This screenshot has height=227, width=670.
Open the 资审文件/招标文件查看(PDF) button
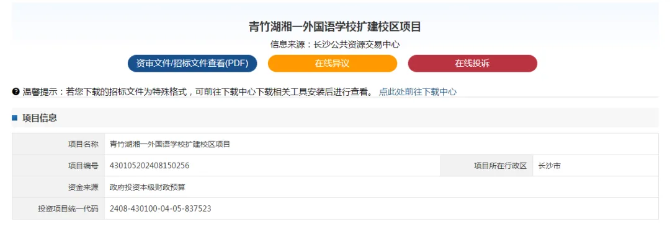(x=192, y=64)
